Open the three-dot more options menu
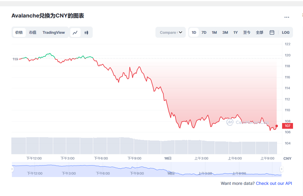 [x=287, y=17]
